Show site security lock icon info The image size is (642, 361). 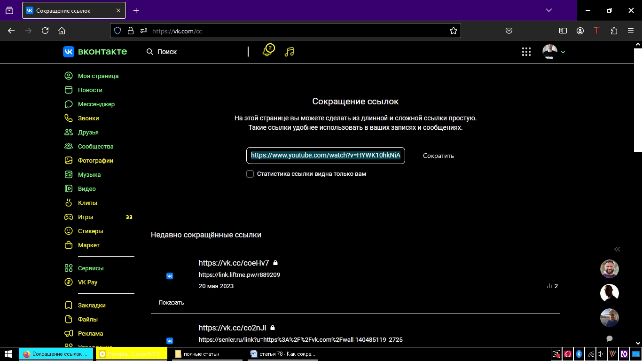[131, 31]
